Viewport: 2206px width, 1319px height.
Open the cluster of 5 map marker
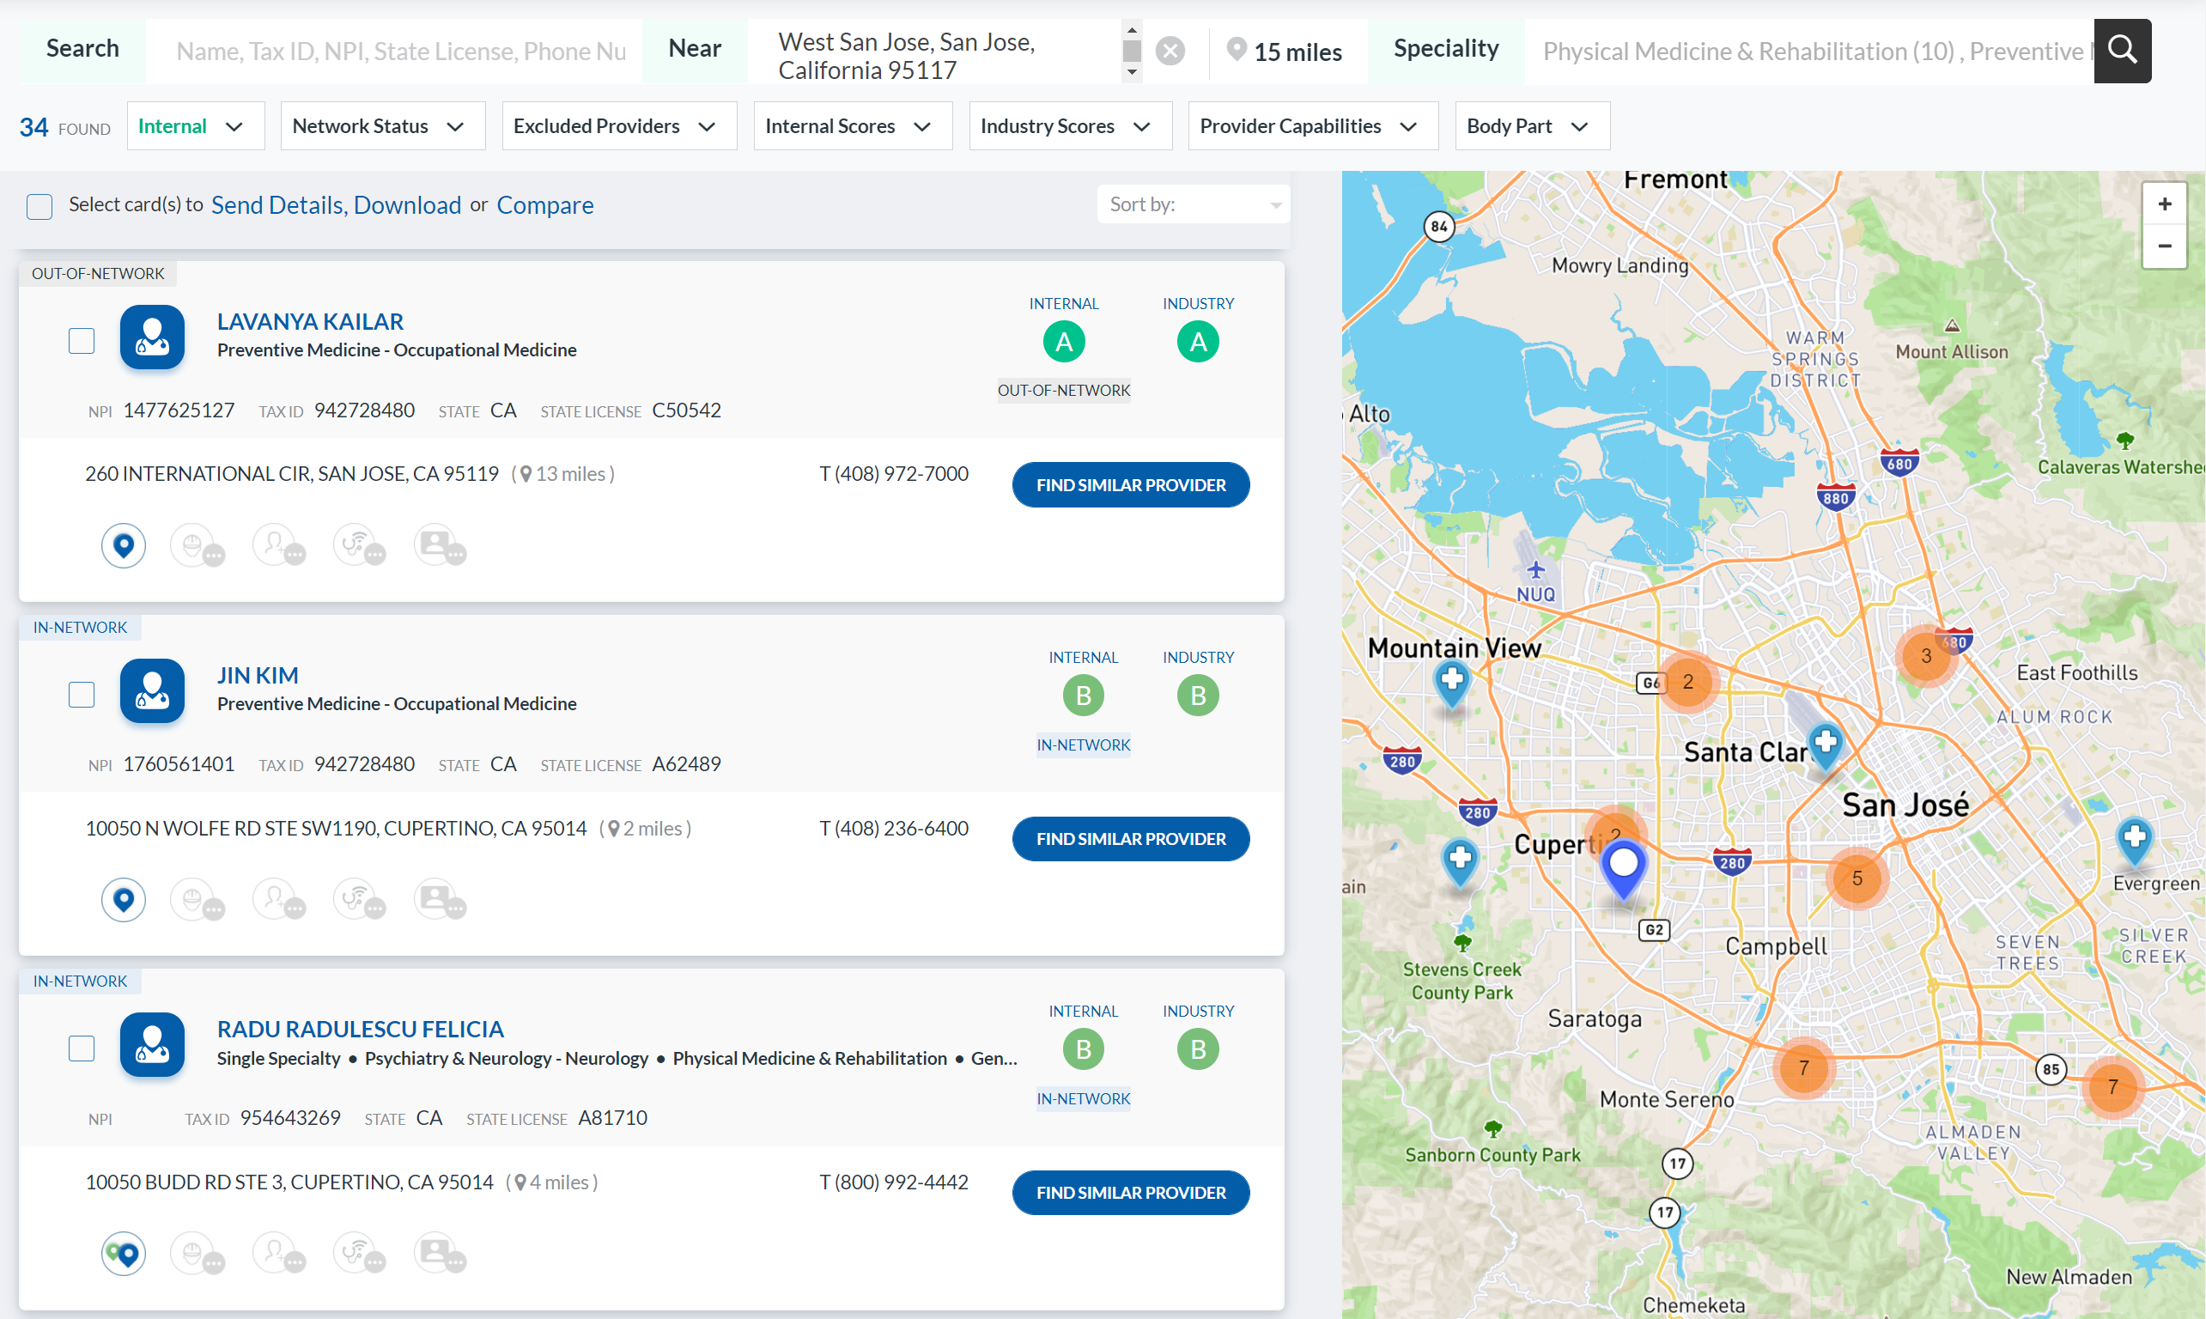pyautogui.click(x=1857, y=878)
